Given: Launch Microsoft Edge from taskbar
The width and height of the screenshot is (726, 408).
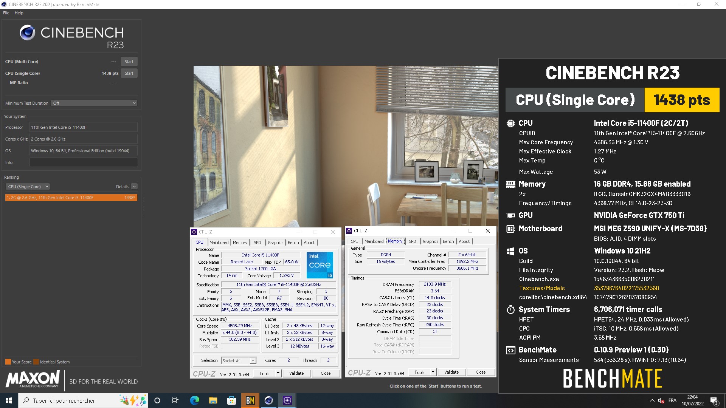Looking at the screenshot, I should coord(194,400).
